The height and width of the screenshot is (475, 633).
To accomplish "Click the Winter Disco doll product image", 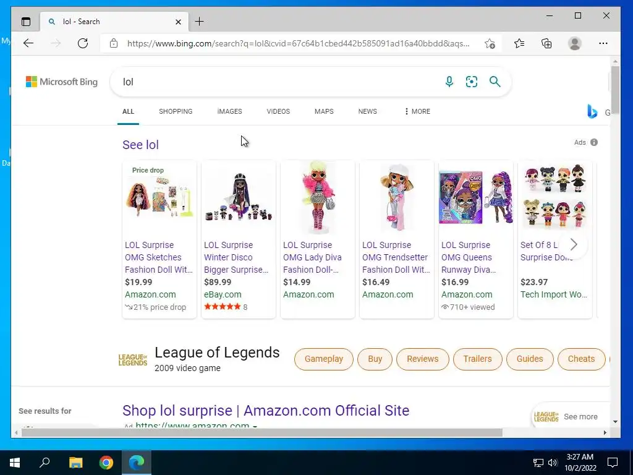I will point(239,197).
